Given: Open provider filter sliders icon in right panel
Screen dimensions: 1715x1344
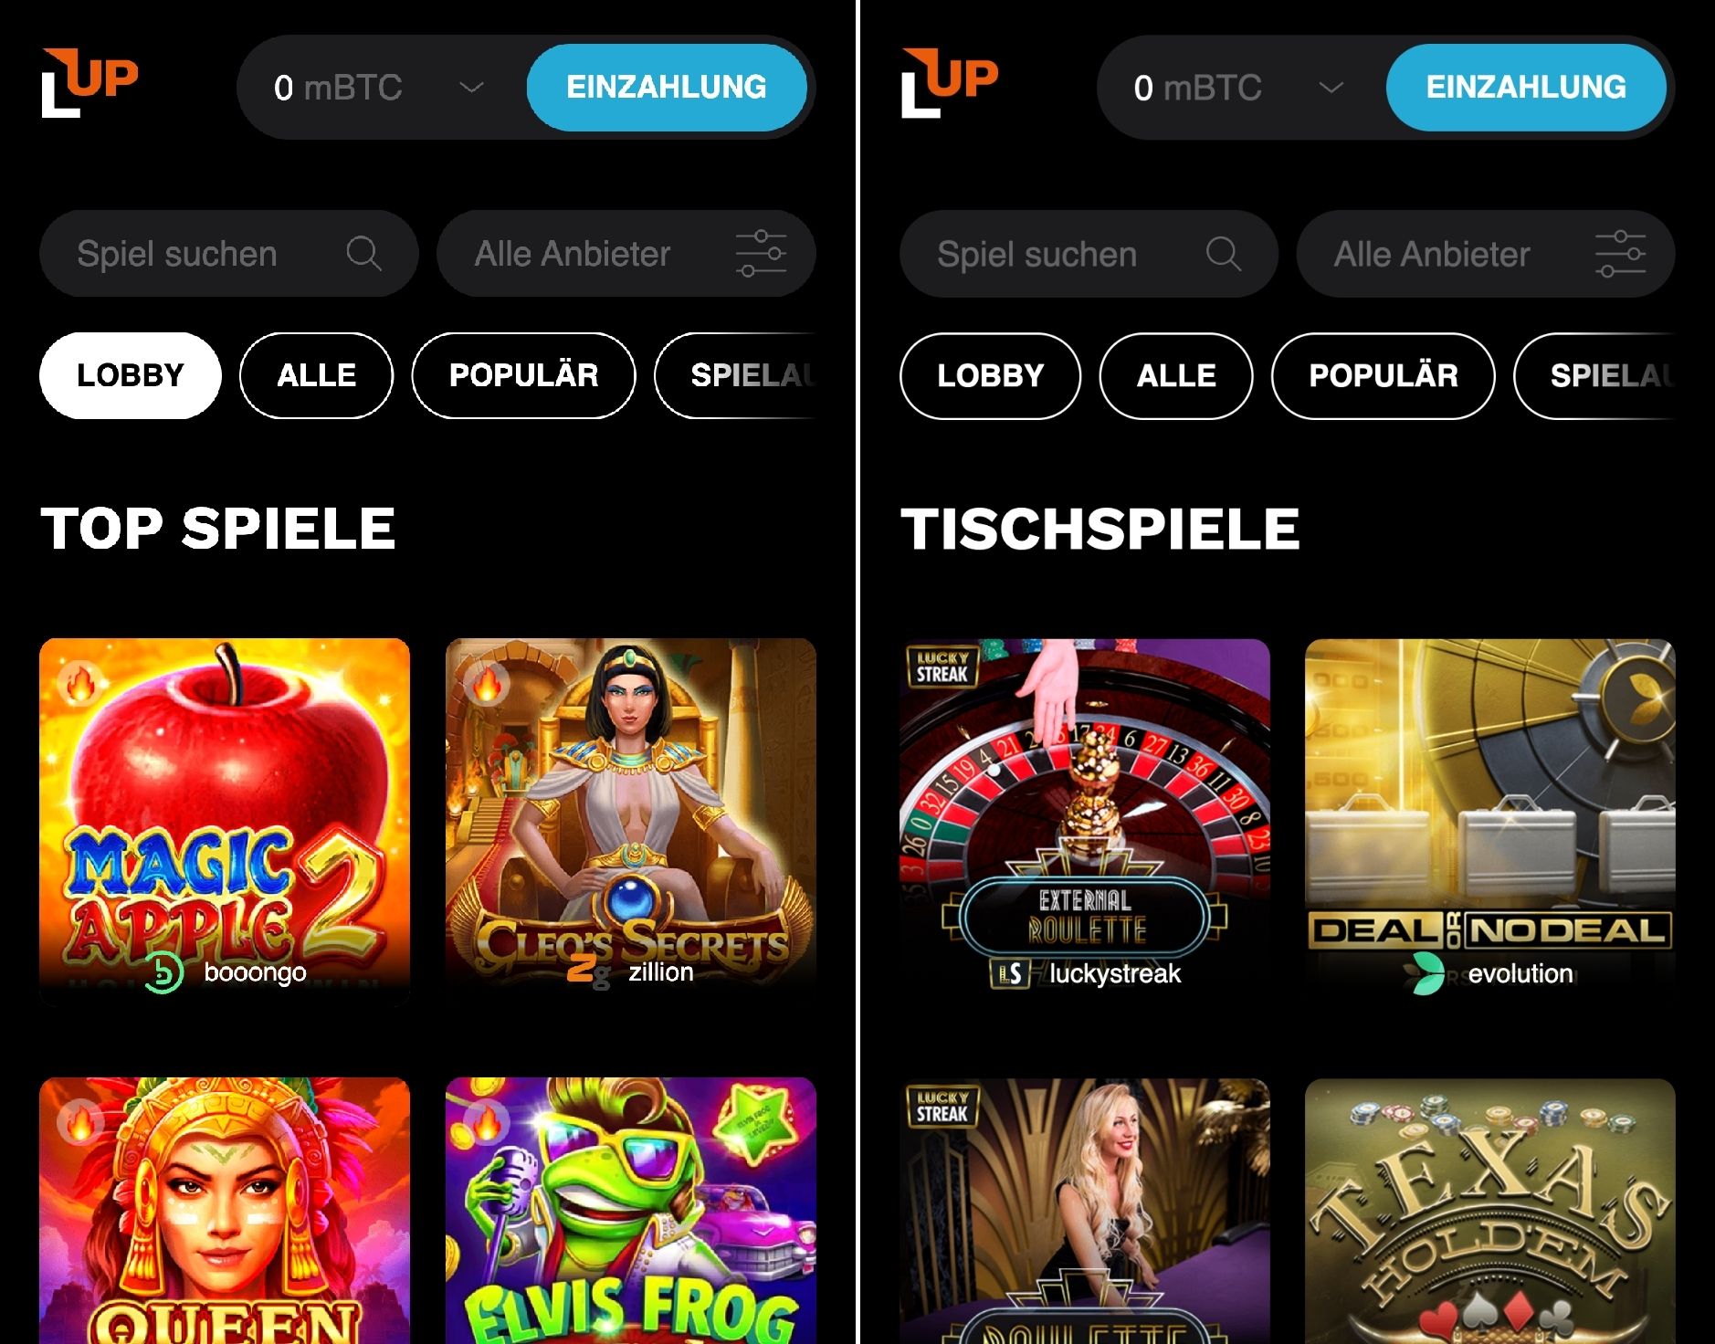Looking at the screenshot, I should coord(1620,254).
